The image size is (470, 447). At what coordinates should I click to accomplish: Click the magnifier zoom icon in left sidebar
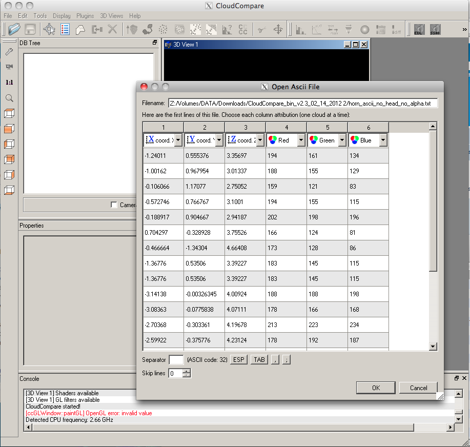pos(10,98)
